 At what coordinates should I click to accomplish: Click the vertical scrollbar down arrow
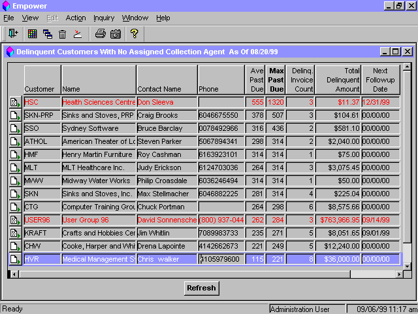tap(407, 266)
